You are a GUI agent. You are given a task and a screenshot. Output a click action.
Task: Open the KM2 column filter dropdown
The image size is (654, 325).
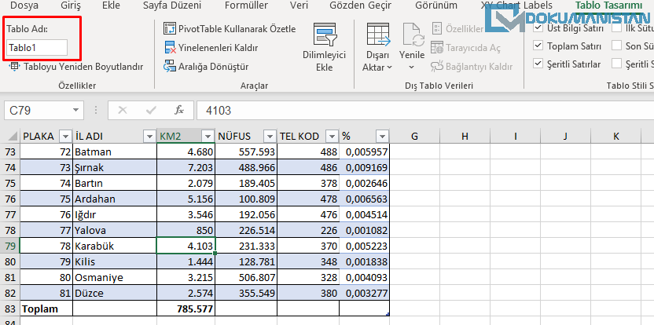pos(208,137)
